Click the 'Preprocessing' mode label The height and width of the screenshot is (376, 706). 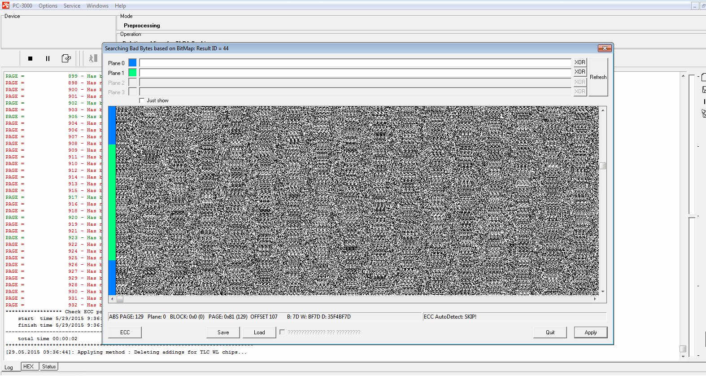(142, 26)
